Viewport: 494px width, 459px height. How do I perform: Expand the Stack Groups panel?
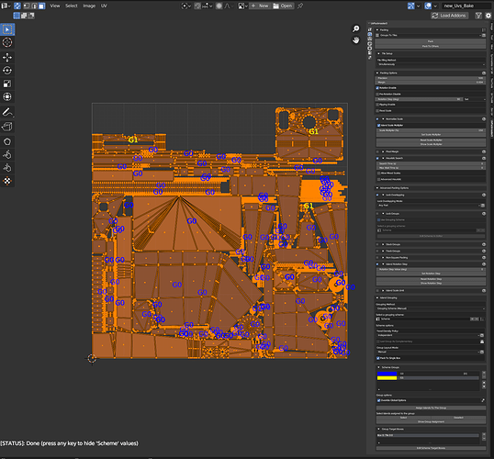coord(383,244)
